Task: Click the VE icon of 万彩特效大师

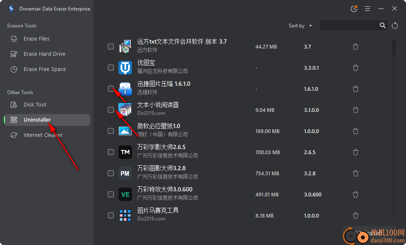Action: pos(125,194)
